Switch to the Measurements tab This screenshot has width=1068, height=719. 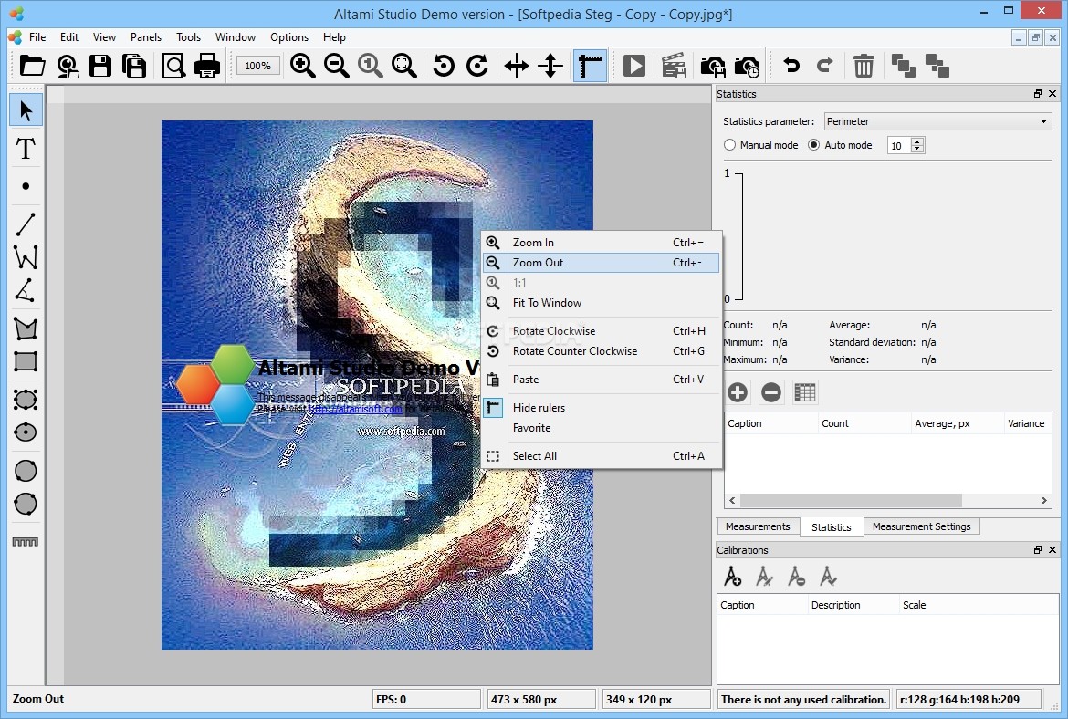(x=758, y=526)
